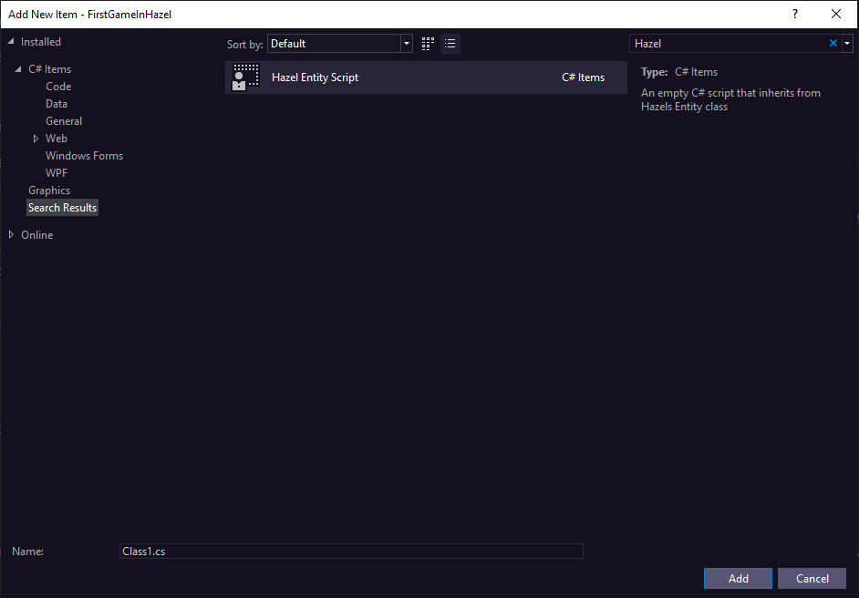Choose the General category

[64, 121]
